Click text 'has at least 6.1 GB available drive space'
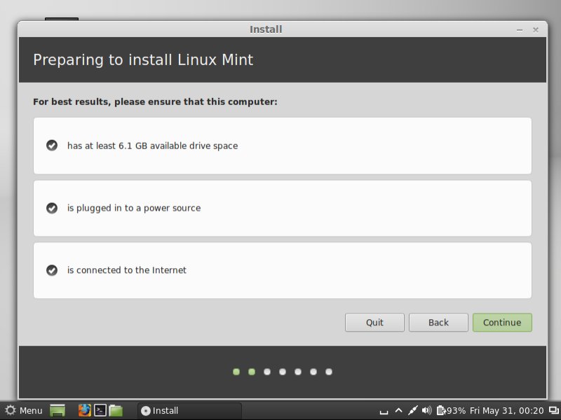This screenshot has height=420, width=561. [x=152, y=146]
